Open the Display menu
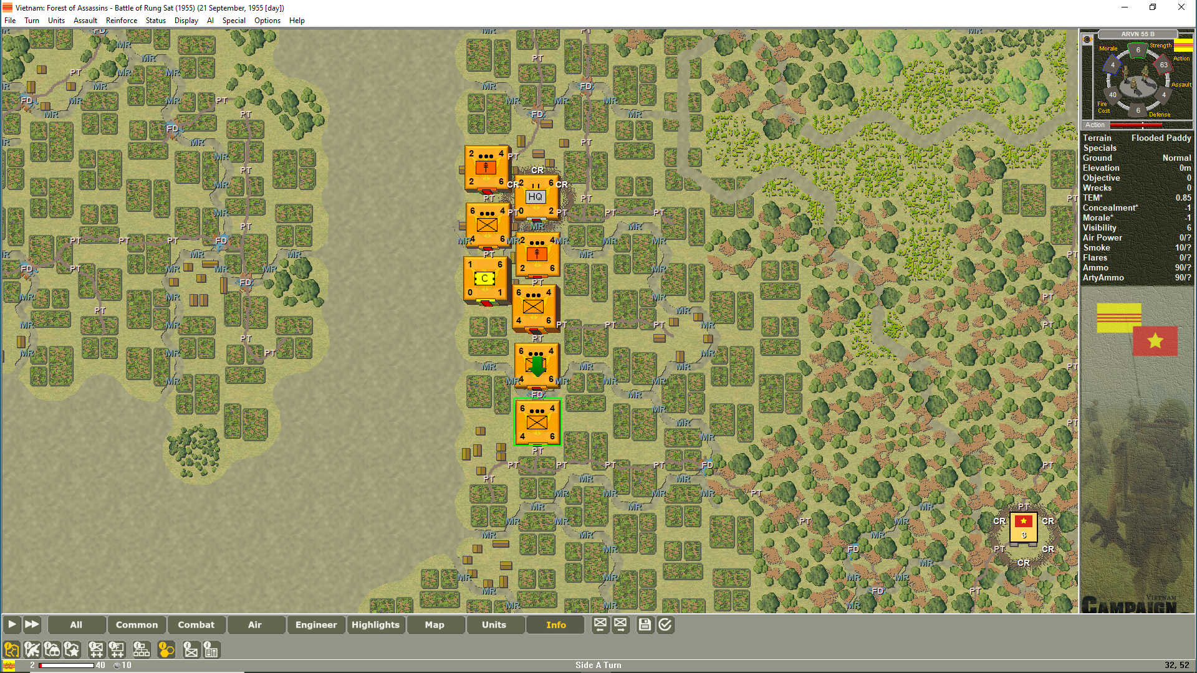 tap(186, 20)
